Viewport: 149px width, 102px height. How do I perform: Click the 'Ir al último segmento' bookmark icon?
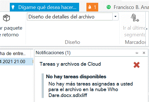[x=135, y=18]
